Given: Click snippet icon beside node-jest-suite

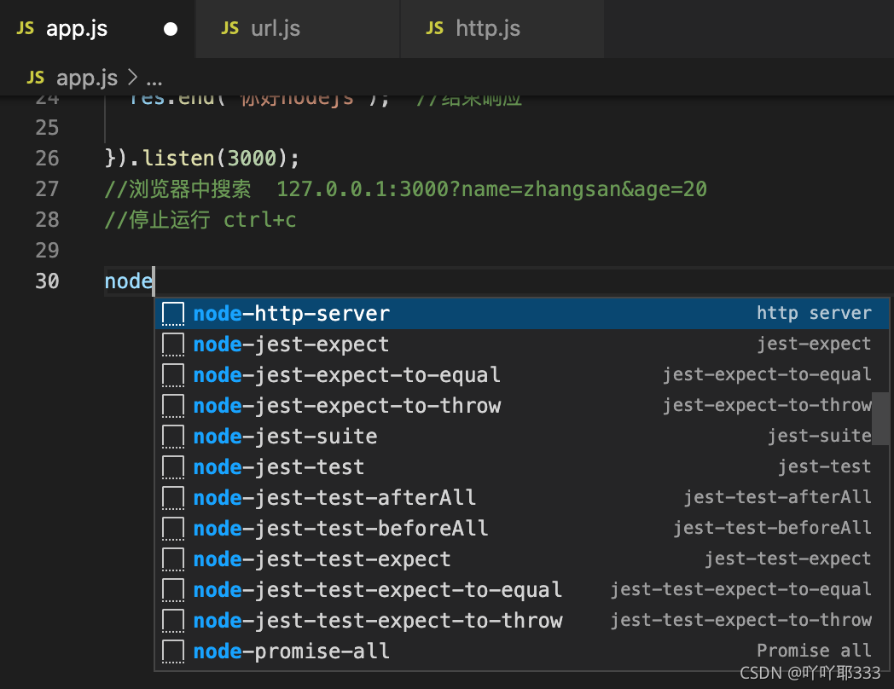Looking at the screenshot, I should [173, 437].
